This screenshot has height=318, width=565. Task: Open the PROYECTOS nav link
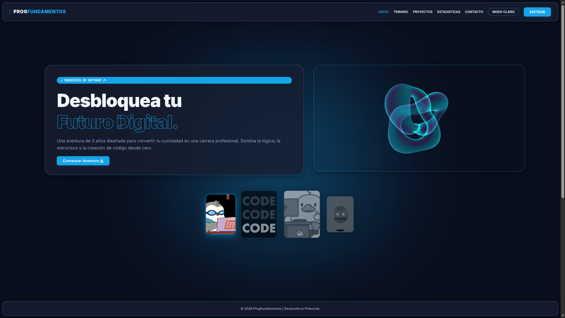tap(423, 12)
